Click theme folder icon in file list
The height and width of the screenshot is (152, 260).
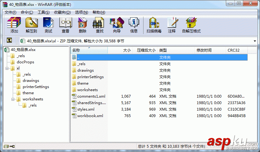[74, 83]
